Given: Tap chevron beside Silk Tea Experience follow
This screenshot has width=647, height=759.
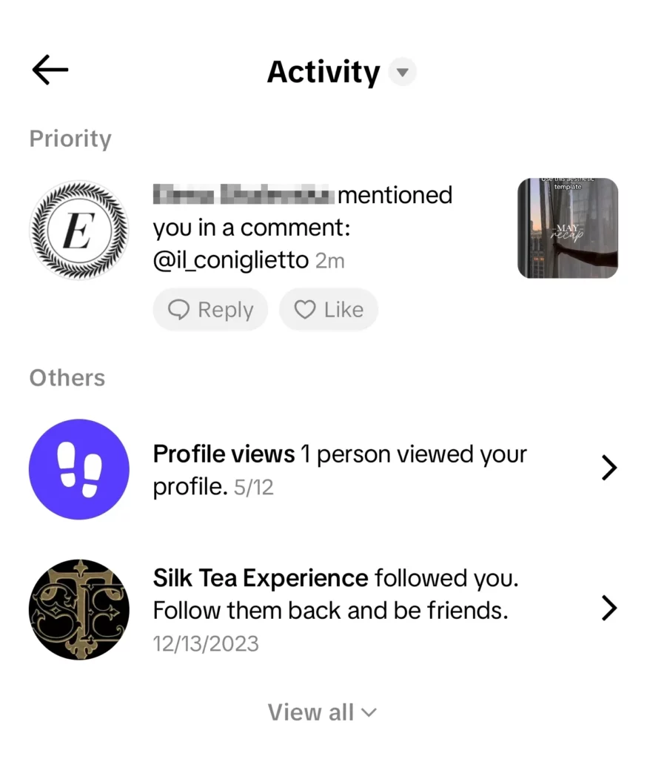Looking at the screenshot, I should (609, 609).
